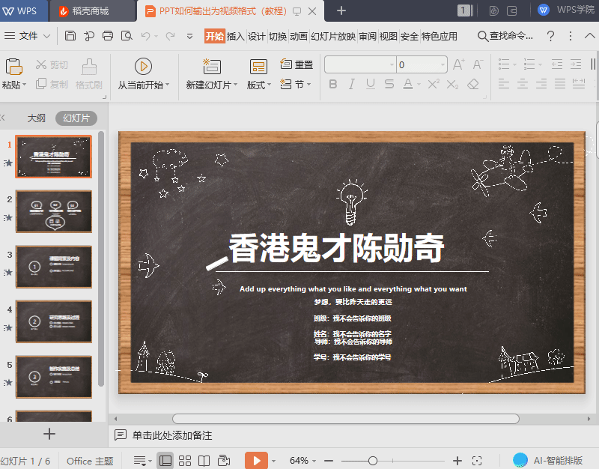
Task: Open the 插入 ribbon tab
Action: pos(235,36)
